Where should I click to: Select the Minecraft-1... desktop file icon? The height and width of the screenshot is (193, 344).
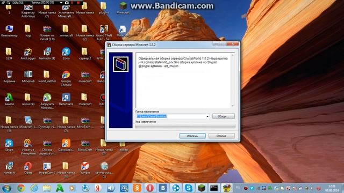(28, 123)
